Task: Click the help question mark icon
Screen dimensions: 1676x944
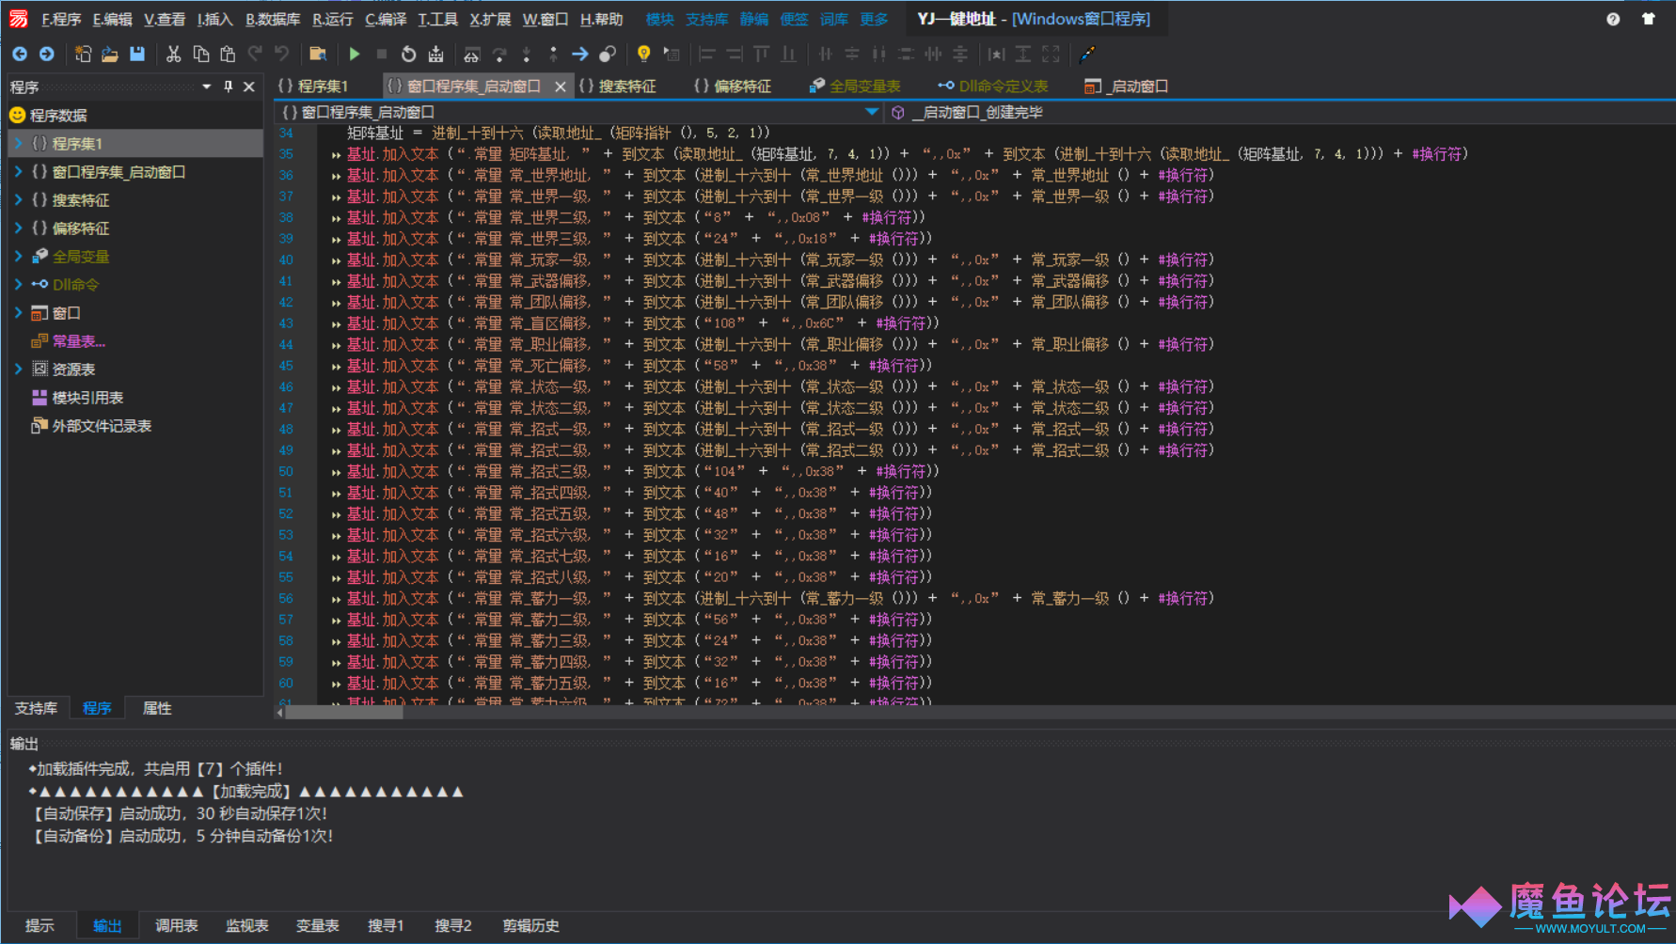Action: tap(1613, 19)
